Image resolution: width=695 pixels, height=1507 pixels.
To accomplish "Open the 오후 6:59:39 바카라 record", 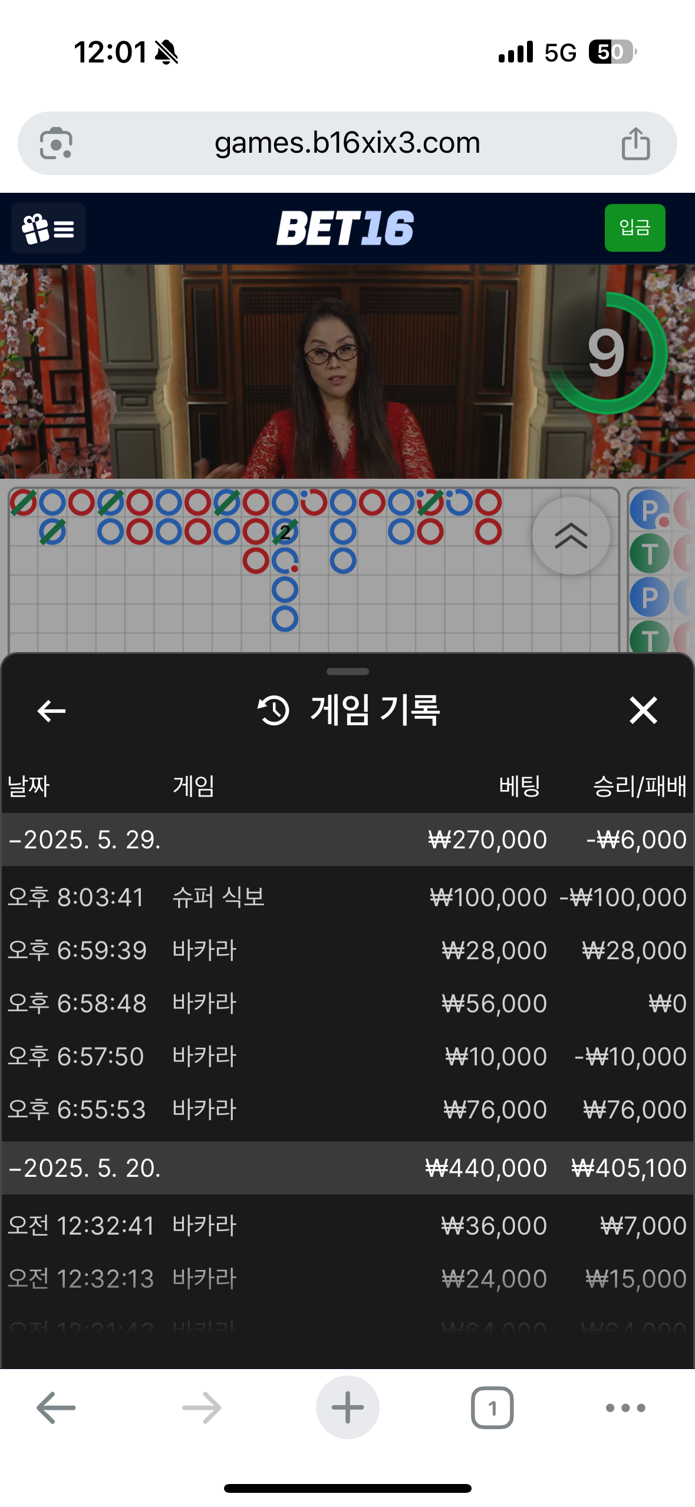I will point(347,950).
